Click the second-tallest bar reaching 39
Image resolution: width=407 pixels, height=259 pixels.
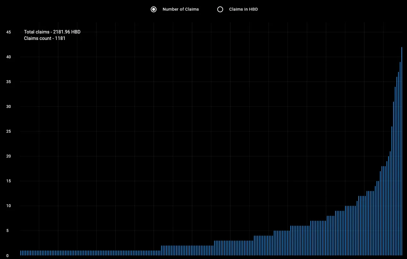click(400, 158)
